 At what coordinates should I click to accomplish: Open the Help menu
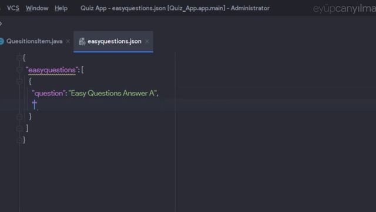(61, 8)
